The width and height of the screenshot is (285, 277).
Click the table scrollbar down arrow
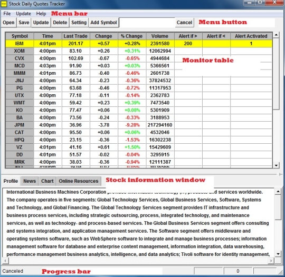276,165
